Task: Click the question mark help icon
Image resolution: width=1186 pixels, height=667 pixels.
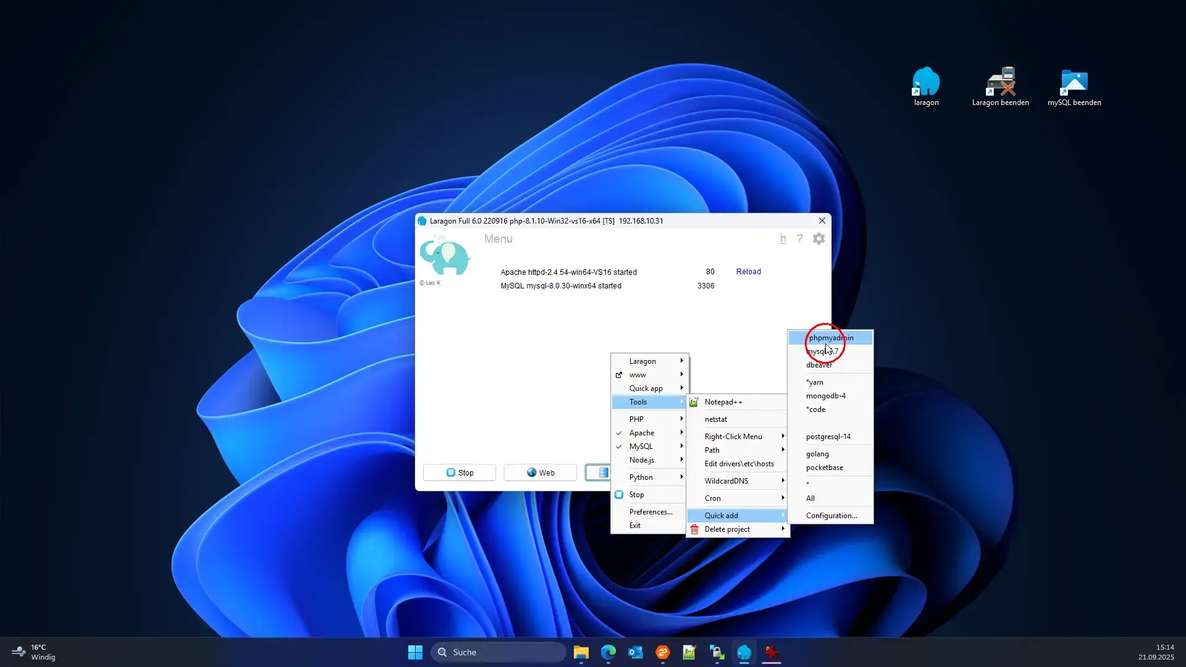Action: [x=799, y=239]
